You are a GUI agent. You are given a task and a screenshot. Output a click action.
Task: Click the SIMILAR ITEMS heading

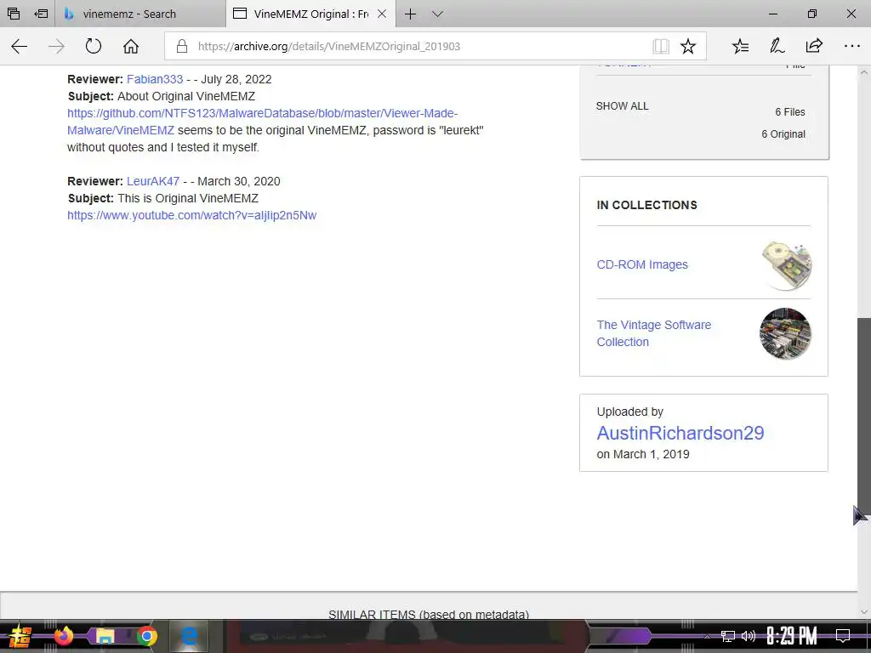pos(429,614)
